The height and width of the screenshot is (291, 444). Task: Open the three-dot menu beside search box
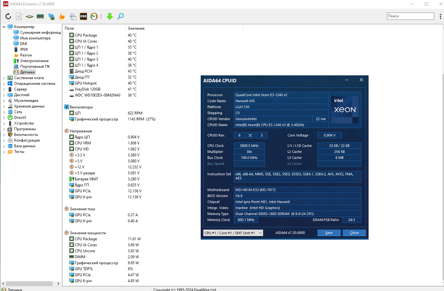pyautogui.click(x=441, y=16)
